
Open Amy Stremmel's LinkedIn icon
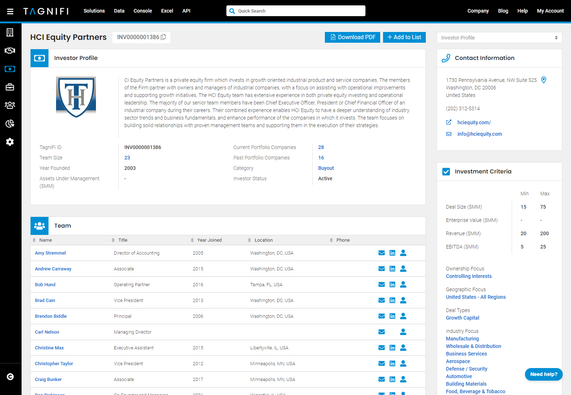pyautogui.click(x=392, y=253)
